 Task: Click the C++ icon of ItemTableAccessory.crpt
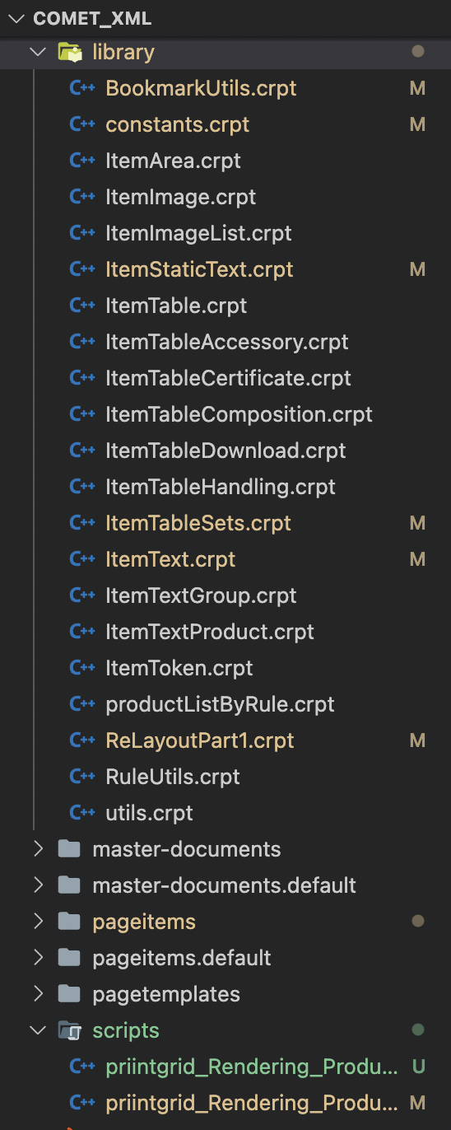[82, 342]
